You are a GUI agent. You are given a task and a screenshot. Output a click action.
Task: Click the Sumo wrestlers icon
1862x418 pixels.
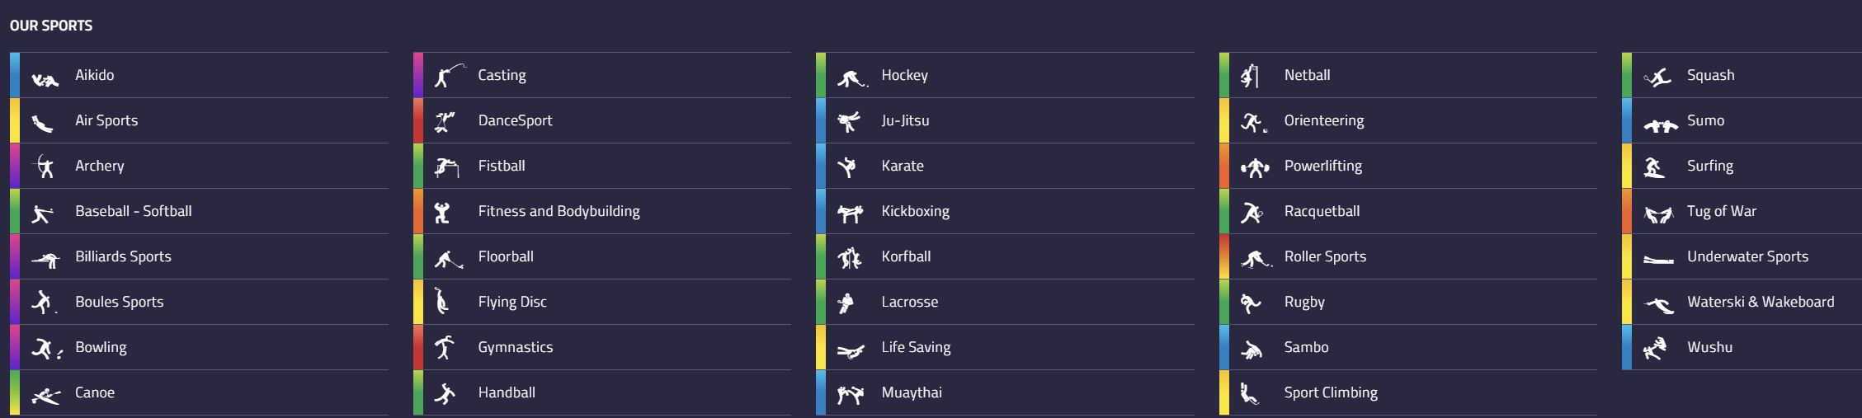click(x=1660, y=125)
